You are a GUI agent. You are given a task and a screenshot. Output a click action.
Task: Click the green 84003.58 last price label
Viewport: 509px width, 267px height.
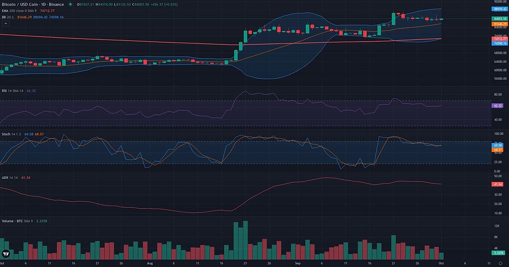500,19
